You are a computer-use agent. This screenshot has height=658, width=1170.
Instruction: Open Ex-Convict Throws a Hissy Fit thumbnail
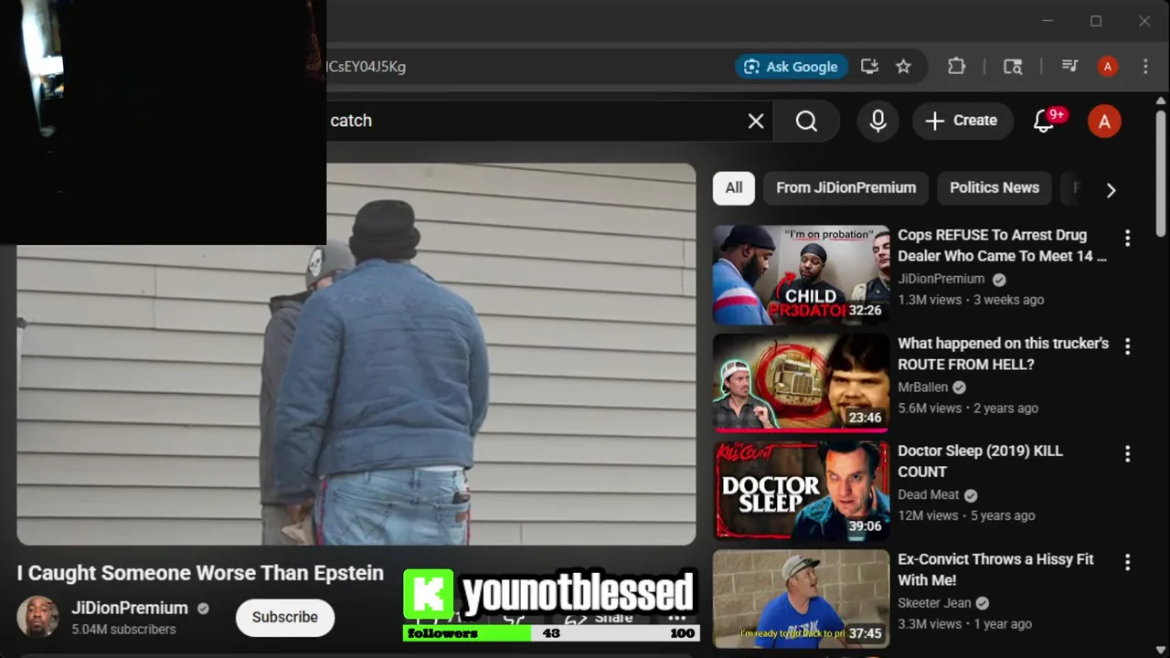point(801,598)
